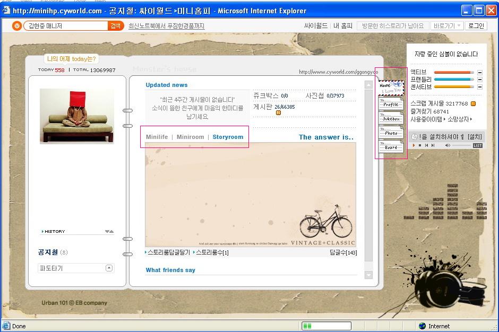The height and width of the screenshot is (332, 499).
Task: Click the 스토리룸답글달기 reply link
Action: (168, 252)
